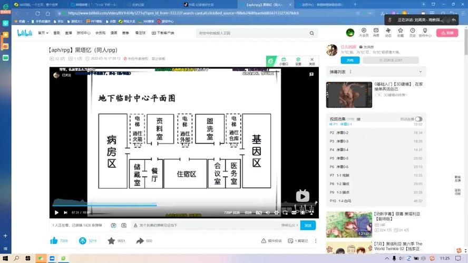Open the 番剧 menu item
The height and width of the screenshot is (263, 468).
tap(57, 33)
